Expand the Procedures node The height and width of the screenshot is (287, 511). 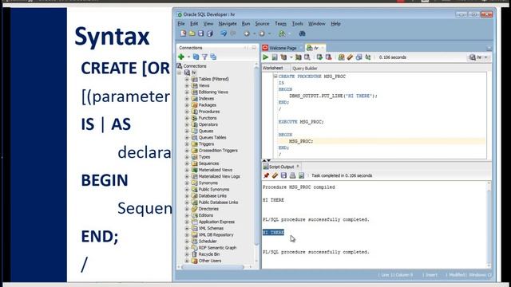click(x=187, y=112)
